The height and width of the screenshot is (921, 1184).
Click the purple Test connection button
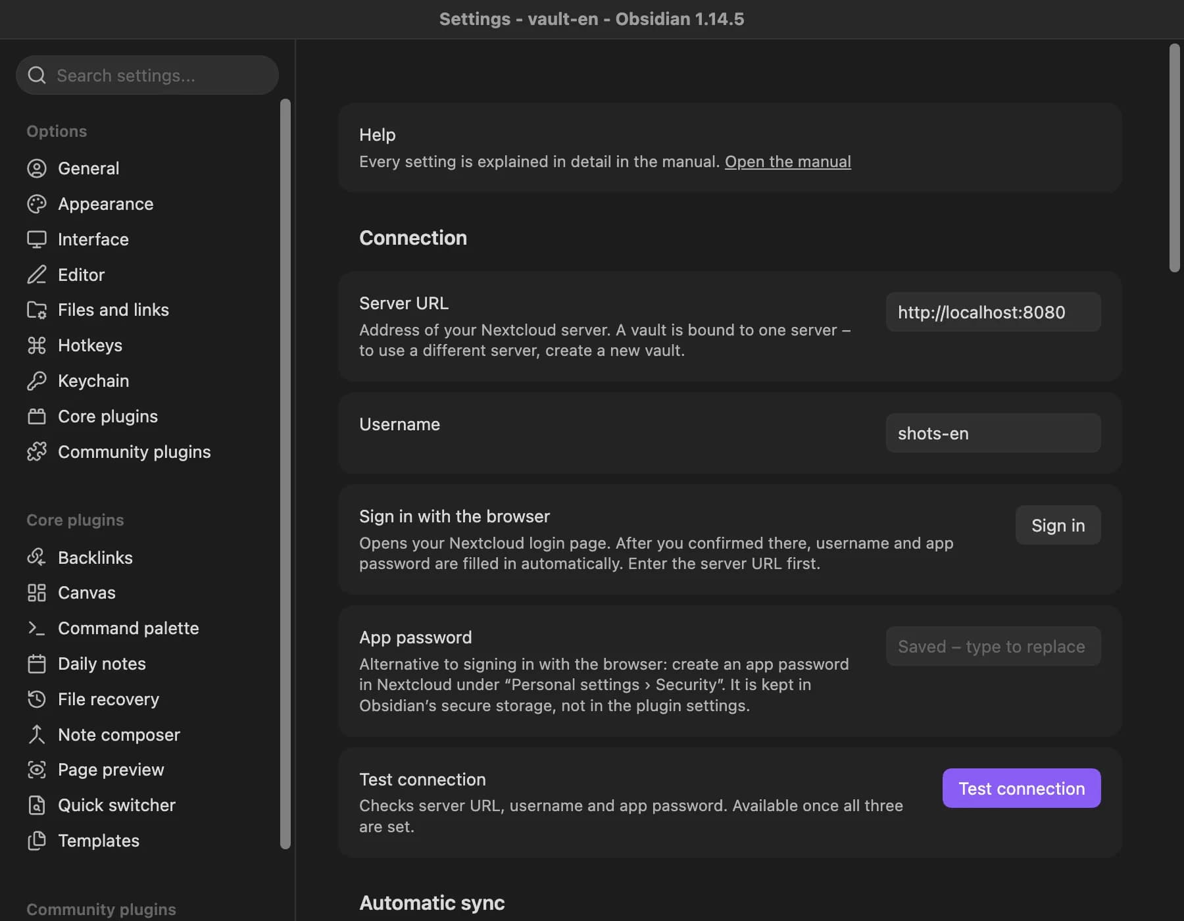point(1022,788)
